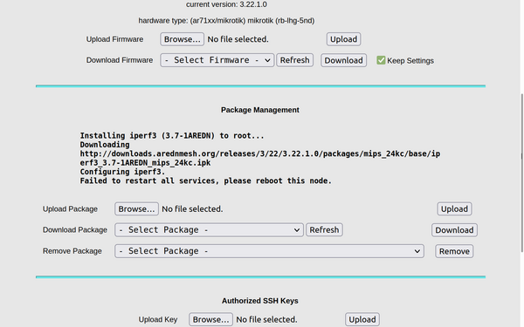
Task: Click the 'Download Firmware' label
Action: [x=120, y=60]
